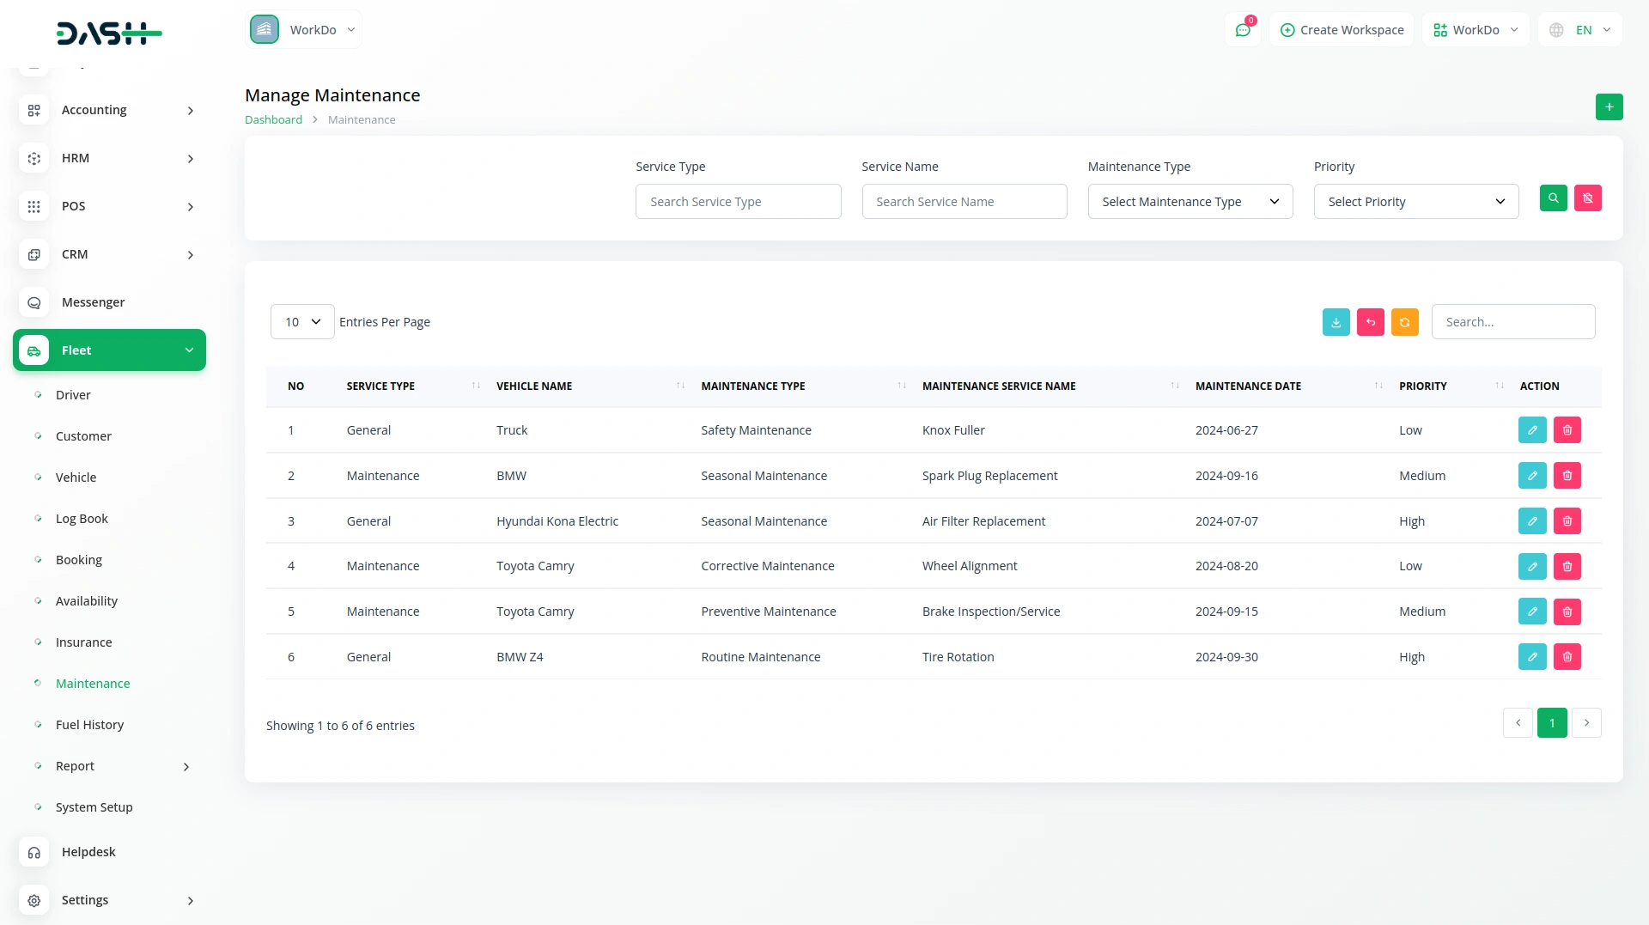Expand the Accounting sidebar menu
1649x925 pixels.
109,110
